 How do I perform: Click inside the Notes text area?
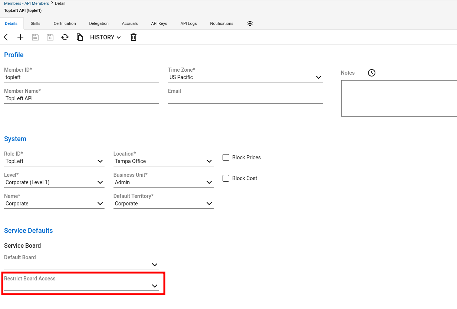click(x=399, y=98)
